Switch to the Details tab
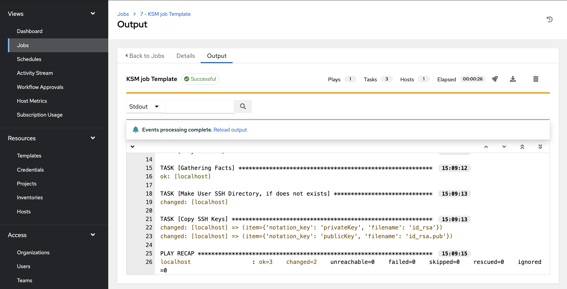Screen dimensions: 567x289 185,56
